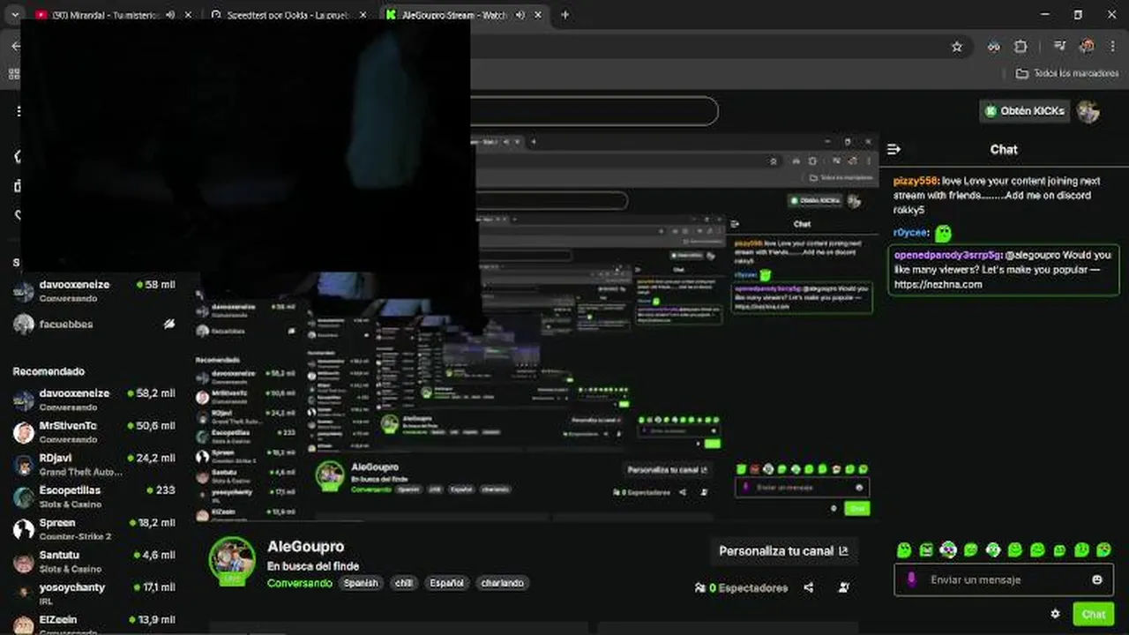Open chat settings gear icon
The image size is (1129, 635).
(1055, 614)
